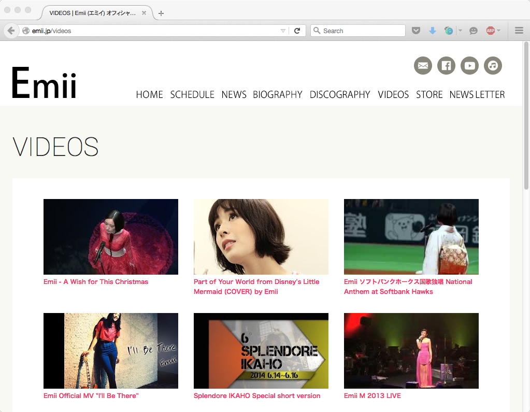This screenshot has height=412, width=530.
Task: Open 'Part of Your World' cover link
Action: 256,287
